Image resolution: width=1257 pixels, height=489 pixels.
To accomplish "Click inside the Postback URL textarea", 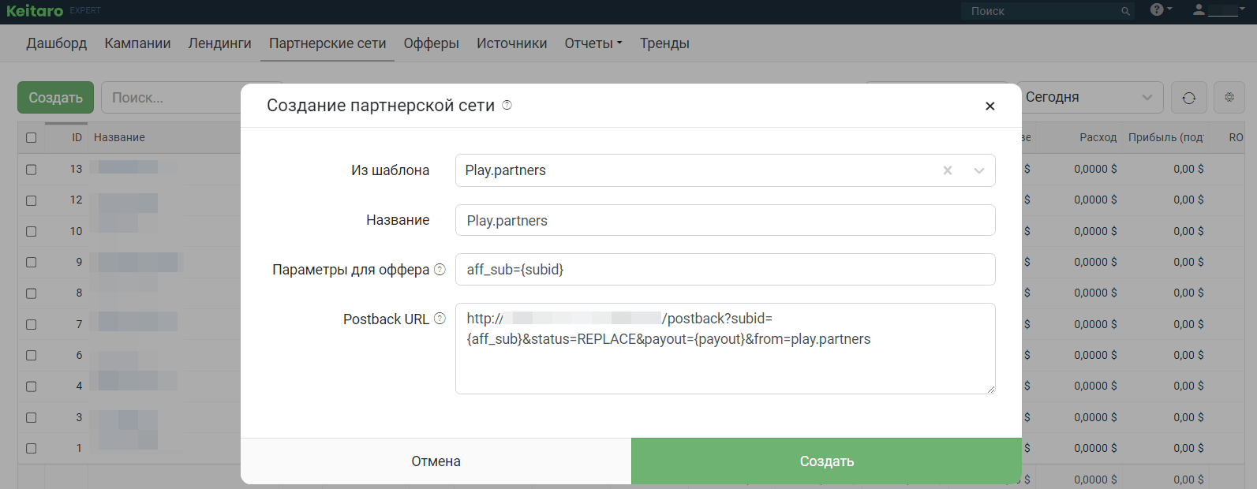I will [x=725, y=349].
